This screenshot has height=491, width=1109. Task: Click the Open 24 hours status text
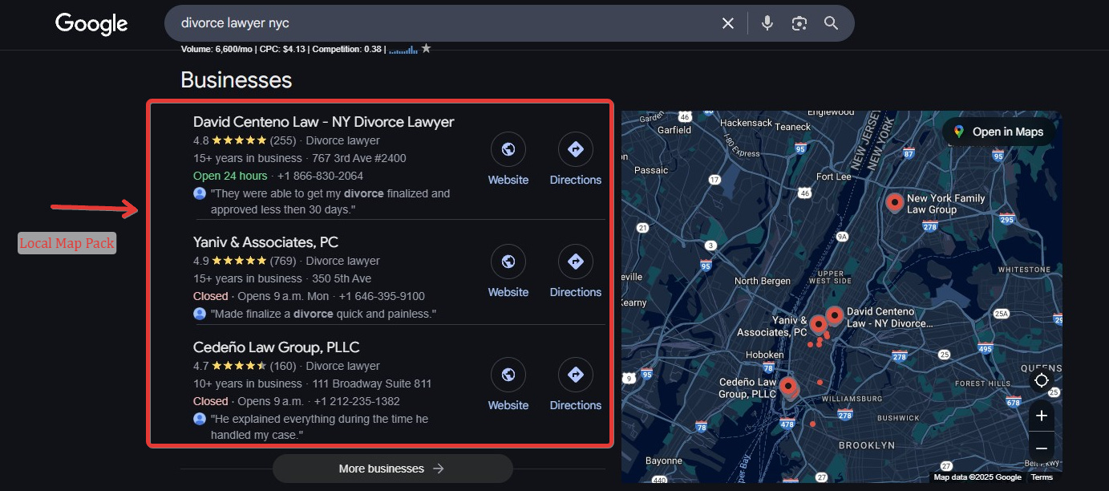point(230,176)
